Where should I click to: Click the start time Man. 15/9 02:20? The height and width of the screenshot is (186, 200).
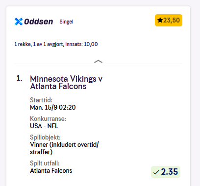pos(53,107)
